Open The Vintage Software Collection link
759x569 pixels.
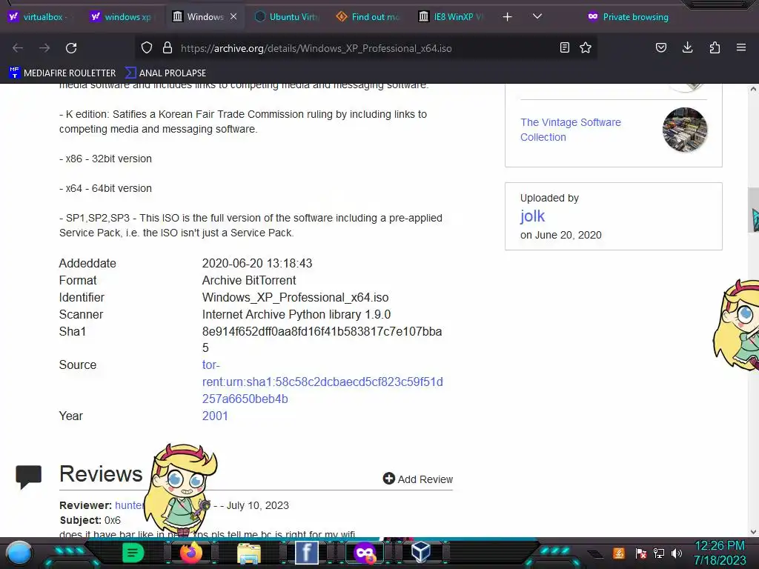(570, 130)
